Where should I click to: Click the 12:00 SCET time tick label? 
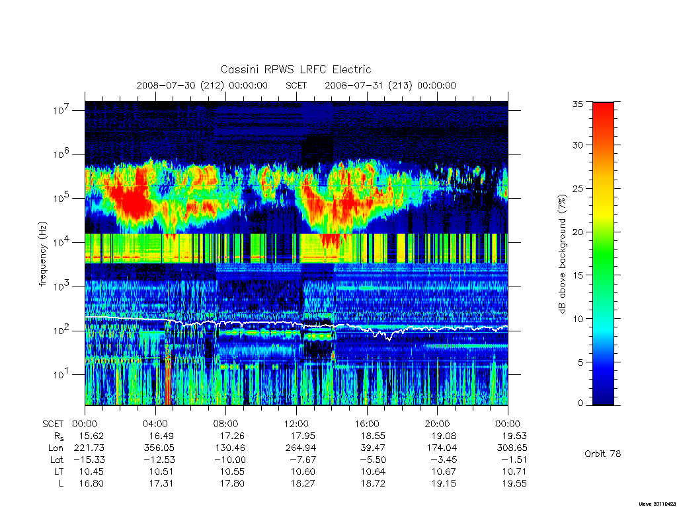coord(296,424)
